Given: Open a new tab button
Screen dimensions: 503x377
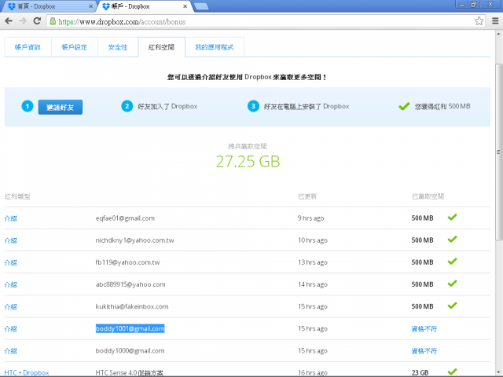Looking at the screenshot, I should (201, 6).
